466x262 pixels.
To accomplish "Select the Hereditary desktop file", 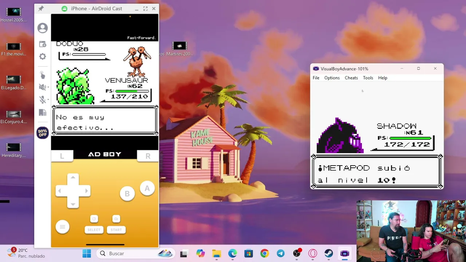I will click(13, 151).
